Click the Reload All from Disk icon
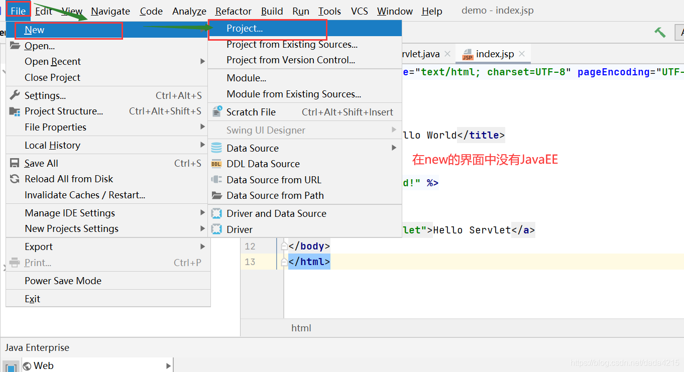 coord(15,179)
